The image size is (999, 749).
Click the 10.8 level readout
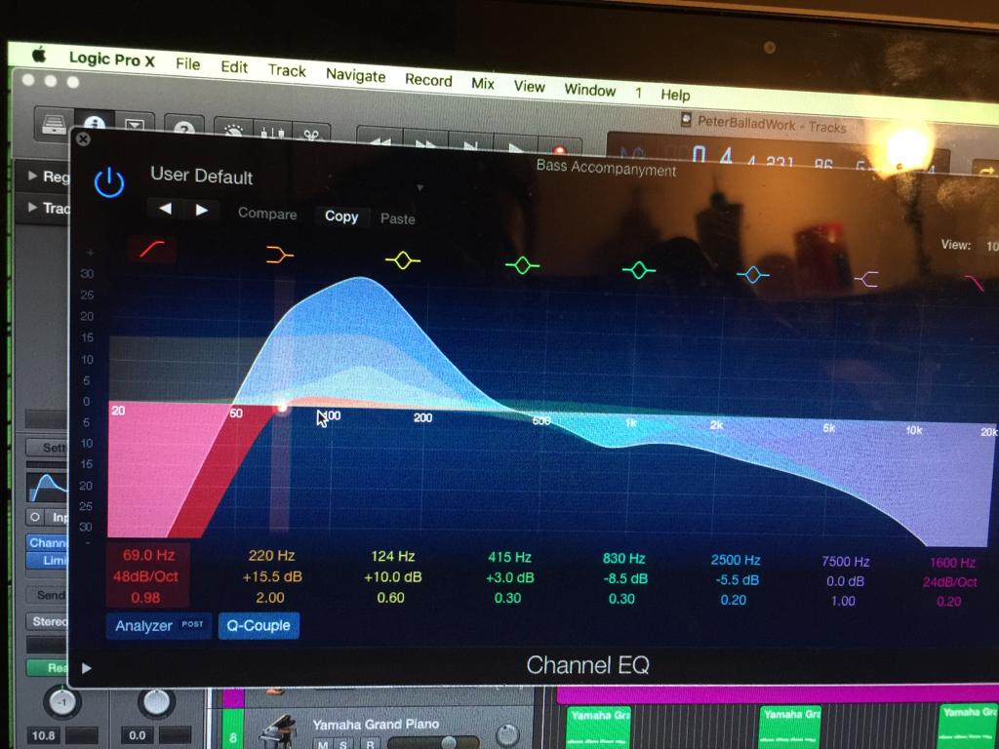[43, 735]
